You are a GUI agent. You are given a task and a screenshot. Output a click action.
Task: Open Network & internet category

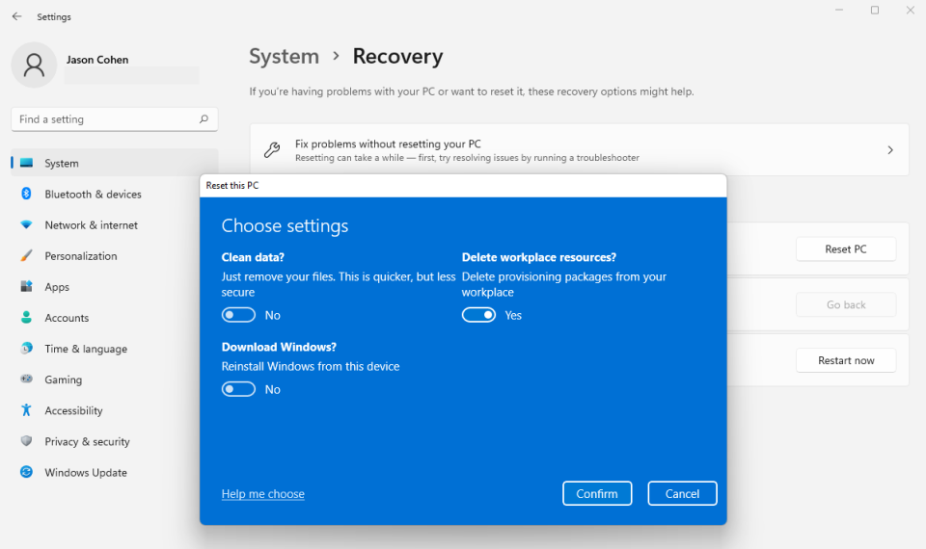tap(91, 225)
